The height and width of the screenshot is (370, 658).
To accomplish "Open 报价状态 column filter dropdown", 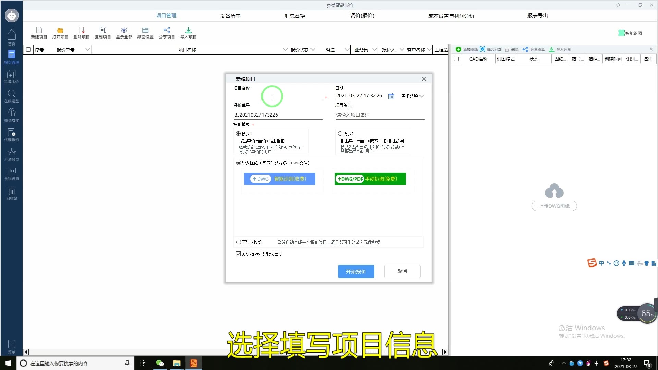I will point(313,50).
